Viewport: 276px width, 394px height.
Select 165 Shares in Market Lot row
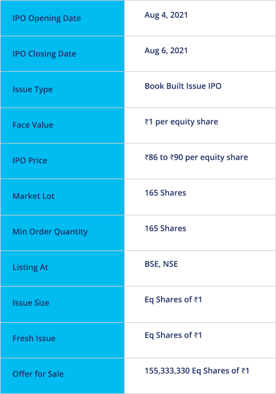coord(165,193)
